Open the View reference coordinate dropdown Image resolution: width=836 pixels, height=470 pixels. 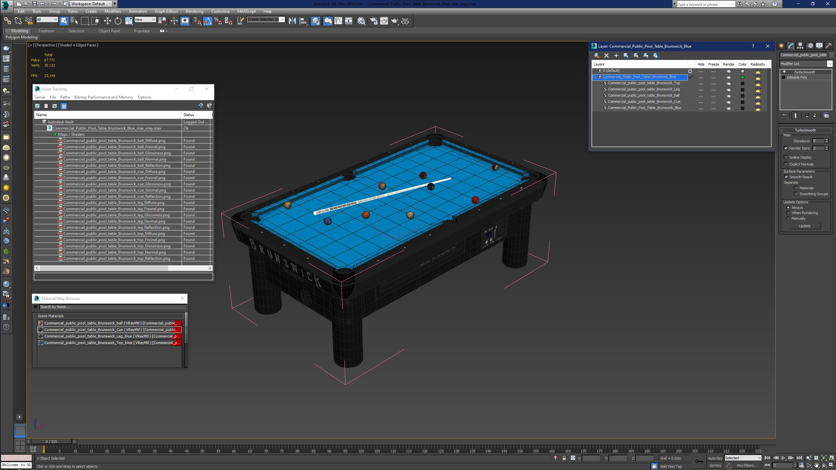tap(145, 20)
